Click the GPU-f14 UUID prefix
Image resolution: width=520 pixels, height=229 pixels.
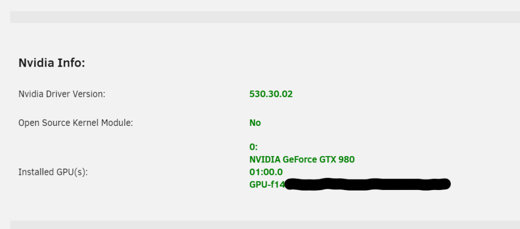[267, 185]
